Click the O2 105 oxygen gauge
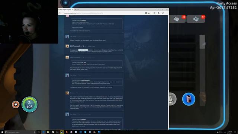The height and width of the screenshot is (134, 238). tap(29, 105)
